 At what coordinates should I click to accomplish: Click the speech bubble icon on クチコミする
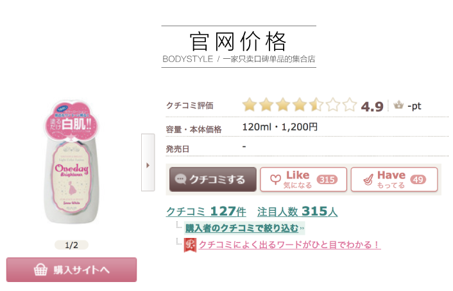(x=180, y=180)
